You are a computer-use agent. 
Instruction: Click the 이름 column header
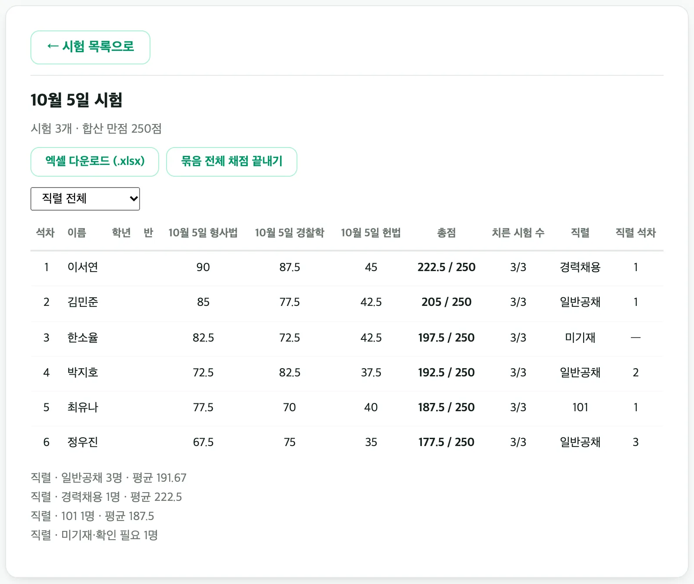pos(77,233)
